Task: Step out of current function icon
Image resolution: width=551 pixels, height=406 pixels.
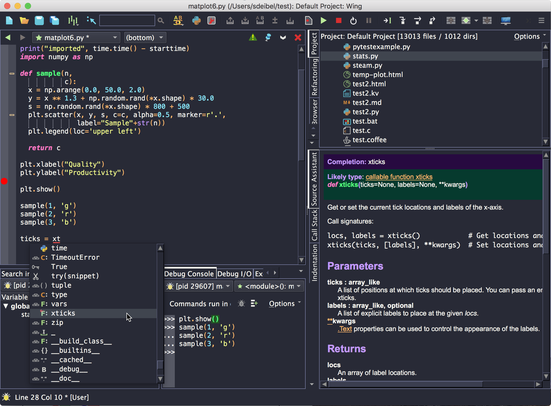Action: 432,20
